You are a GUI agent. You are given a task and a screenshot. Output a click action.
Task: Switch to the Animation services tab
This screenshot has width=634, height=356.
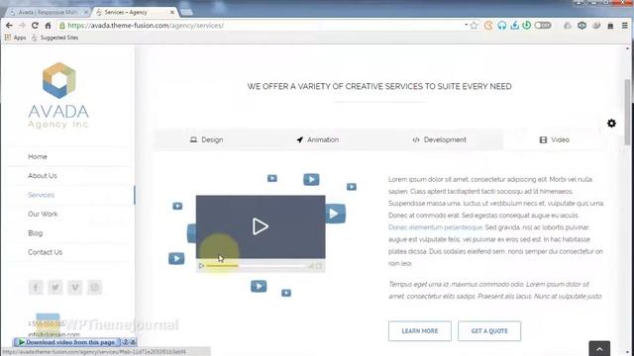point(317,139)
